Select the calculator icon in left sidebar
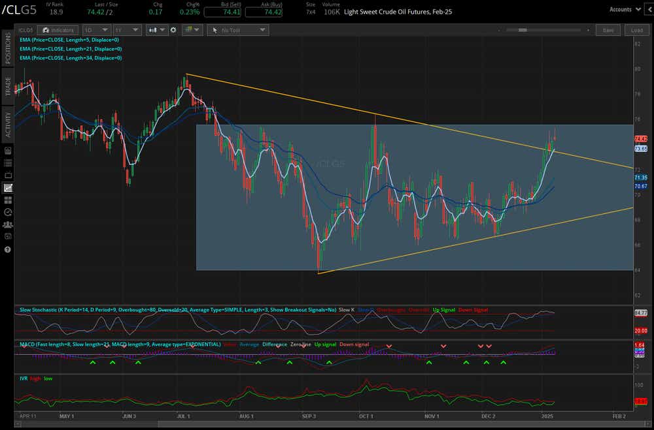 (8, 237)
